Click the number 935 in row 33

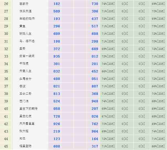tap(56, 56)
